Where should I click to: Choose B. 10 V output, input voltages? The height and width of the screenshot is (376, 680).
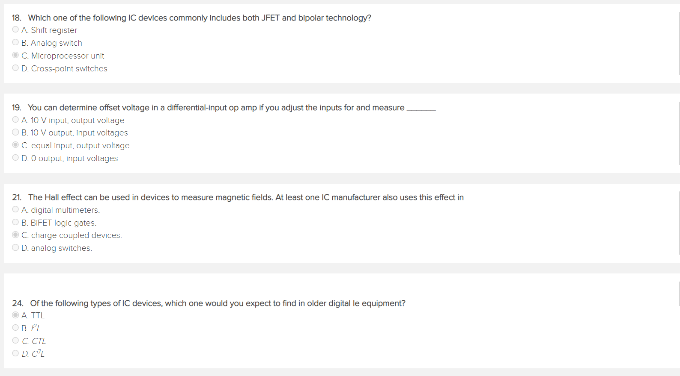15,132
